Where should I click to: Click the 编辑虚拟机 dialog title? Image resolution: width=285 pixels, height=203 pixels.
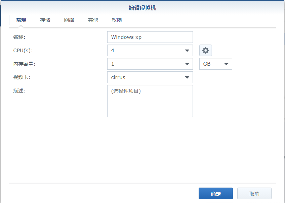[x=142, y=8]
